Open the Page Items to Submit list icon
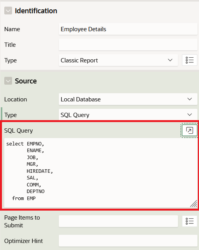This screenshot has height=250, width=199. 190,221
